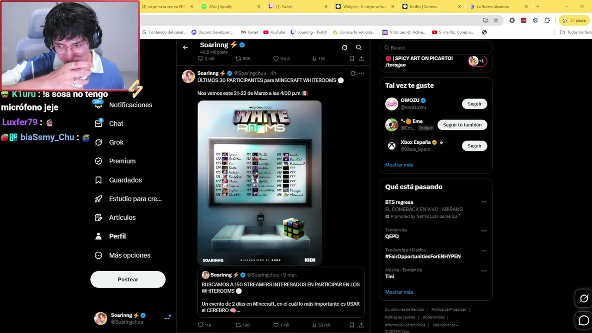
Task: Bookmark the post with 53 mil views
Action: pyautogui.click(x=351, y=325)
